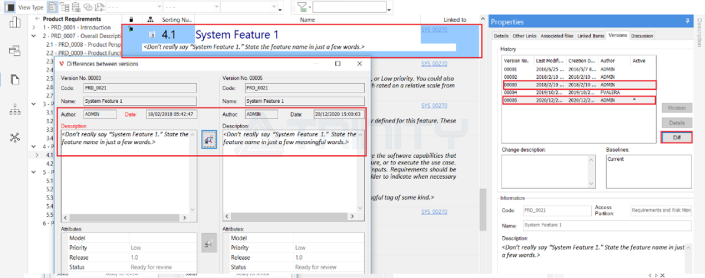
Task: Open the first toolbar combo box dropdown
Action: click(x=159, y=7)
